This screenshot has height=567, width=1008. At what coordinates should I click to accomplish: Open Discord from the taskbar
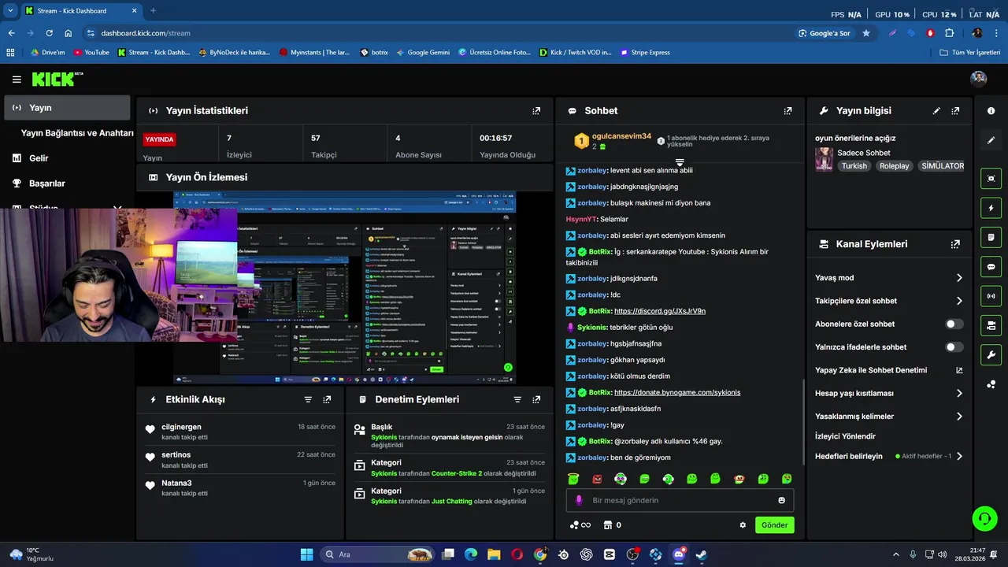(x=679, y=554)
